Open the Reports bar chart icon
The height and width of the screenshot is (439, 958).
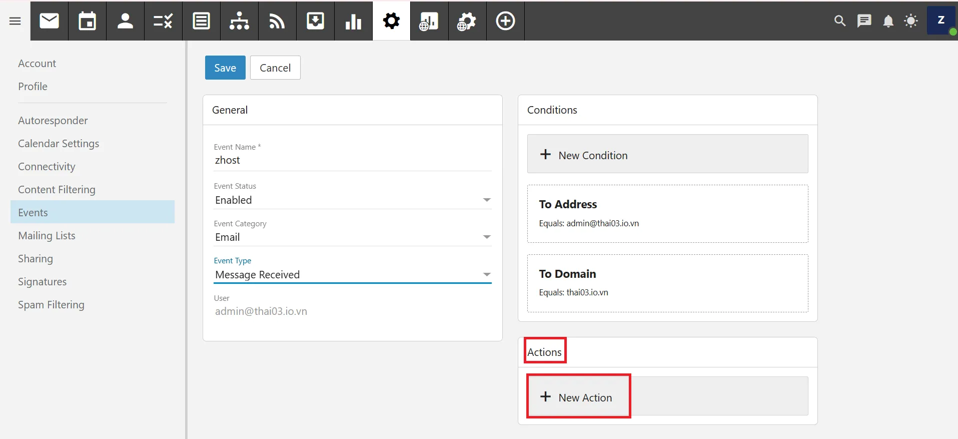pyautogui.click(x=353, y=21)
